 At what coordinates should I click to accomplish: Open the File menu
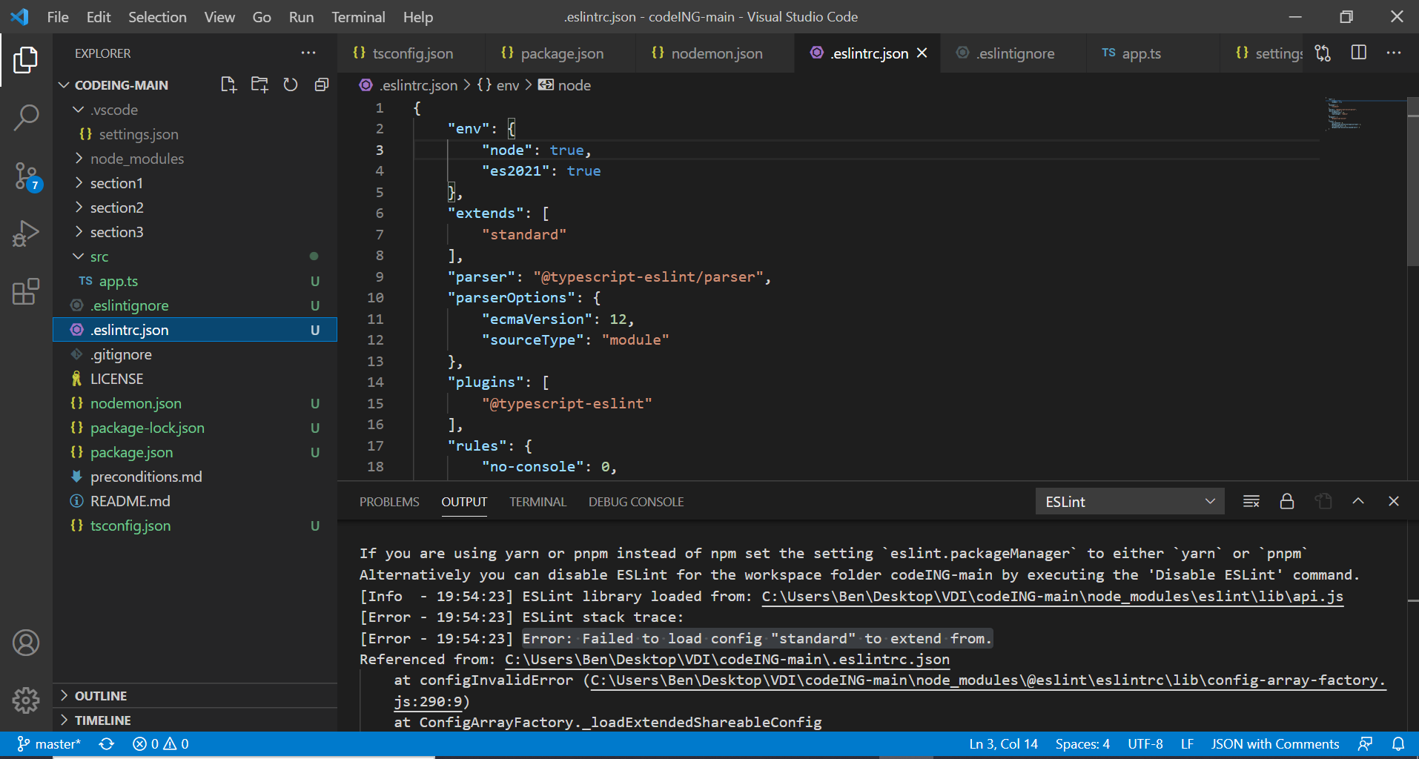(x=57, y=16)
